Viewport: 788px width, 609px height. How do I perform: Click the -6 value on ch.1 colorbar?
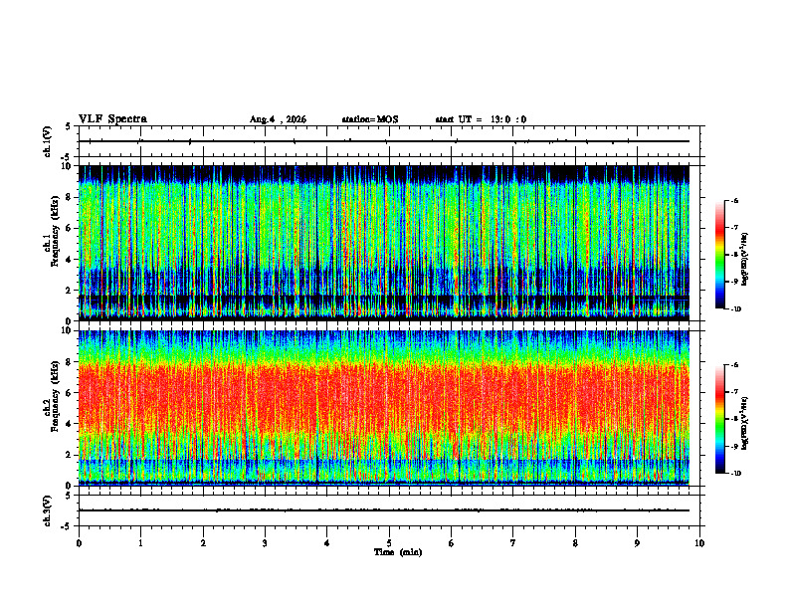[x=734, y=200]
